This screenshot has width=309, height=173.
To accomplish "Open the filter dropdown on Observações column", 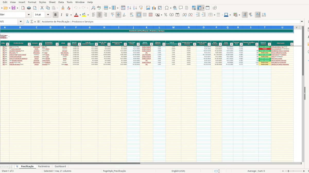I will tap(292, 44).
